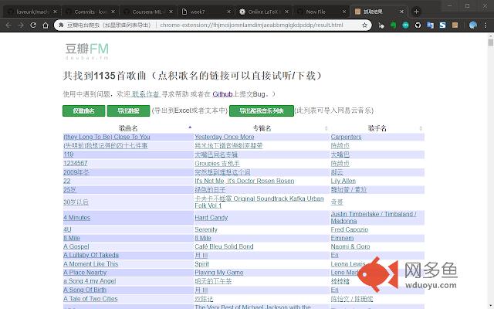Click the first green 仅歌曲名 button

point(84,110)
